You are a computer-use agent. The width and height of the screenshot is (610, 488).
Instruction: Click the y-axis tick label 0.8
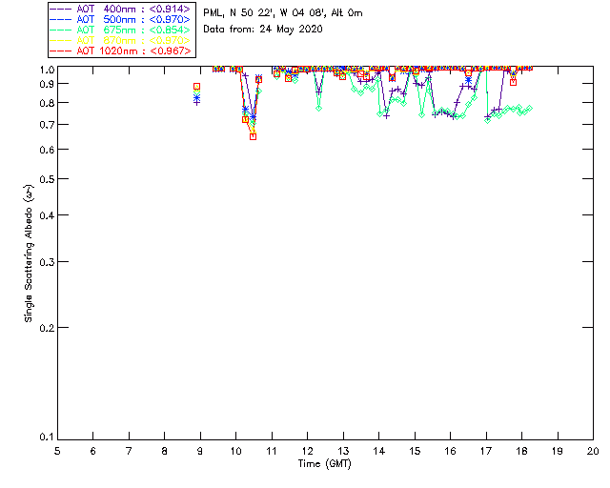[x=47, y=103]
